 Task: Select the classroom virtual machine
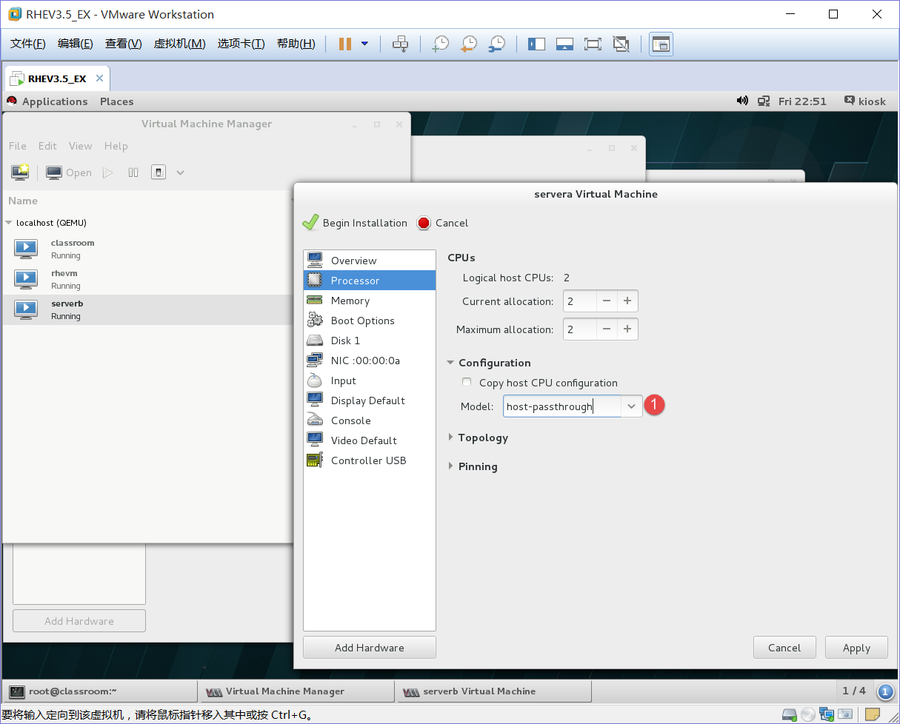pyautogui.click(x=148, y=249)
